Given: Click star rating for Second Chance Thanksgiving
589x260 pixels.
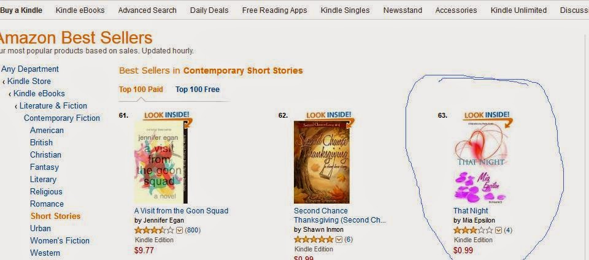Looking at the screenshot, I should point(314,239).
